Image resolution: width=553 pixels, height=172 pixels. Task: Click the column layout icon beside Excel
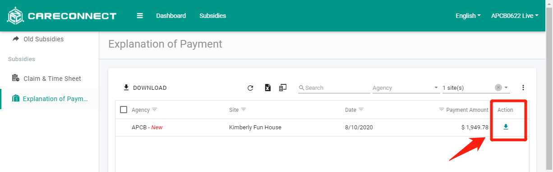pyautogui.click(x=283, y=88)
